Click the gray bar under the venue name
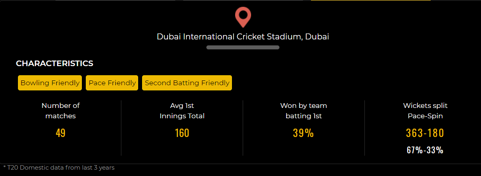 coord(243,47)
